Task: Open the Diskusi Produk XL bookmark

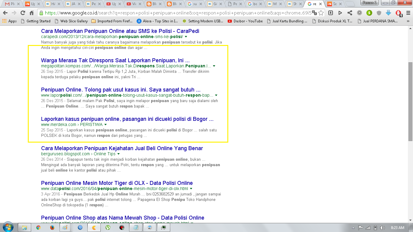Action: tap(332, 21)
